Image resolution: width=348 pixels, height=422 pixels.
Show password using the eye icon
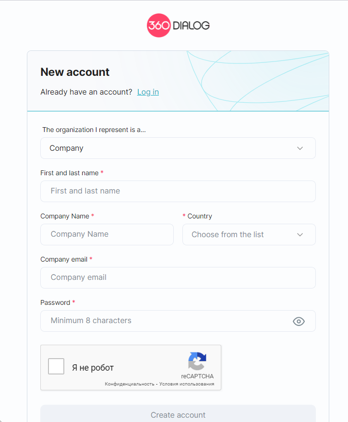299,321
